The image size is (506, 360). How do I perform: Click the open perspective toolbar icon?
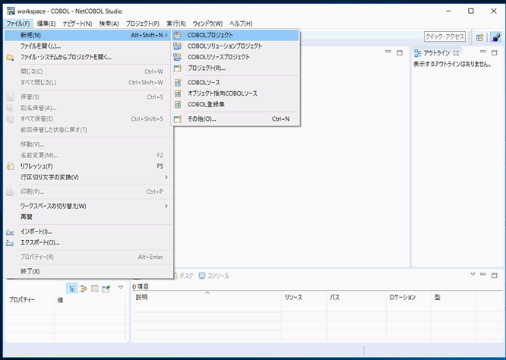480,37
